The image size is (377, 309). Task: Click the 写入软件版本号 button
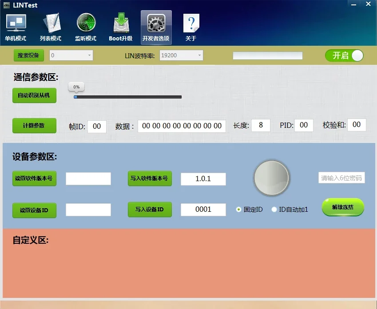pos(150,178)
